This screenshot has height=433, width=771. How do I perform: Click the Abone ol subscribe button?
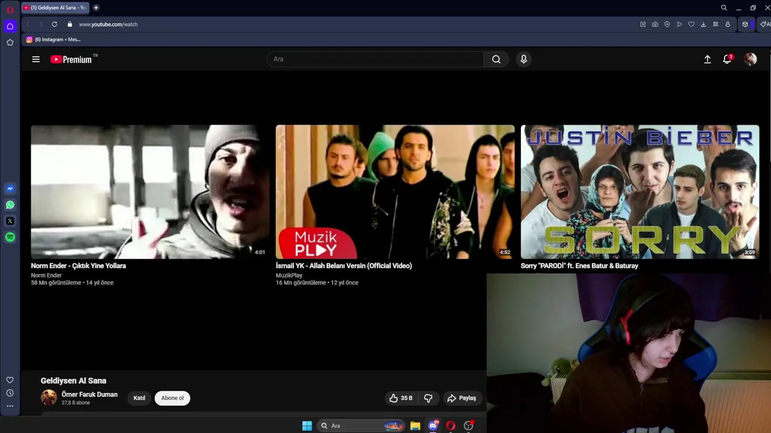(172, 398)
